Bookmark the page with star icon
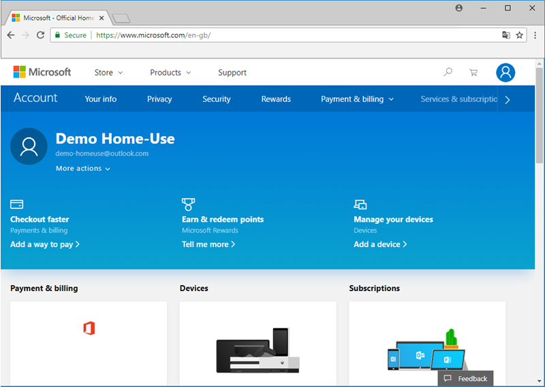 519,35
